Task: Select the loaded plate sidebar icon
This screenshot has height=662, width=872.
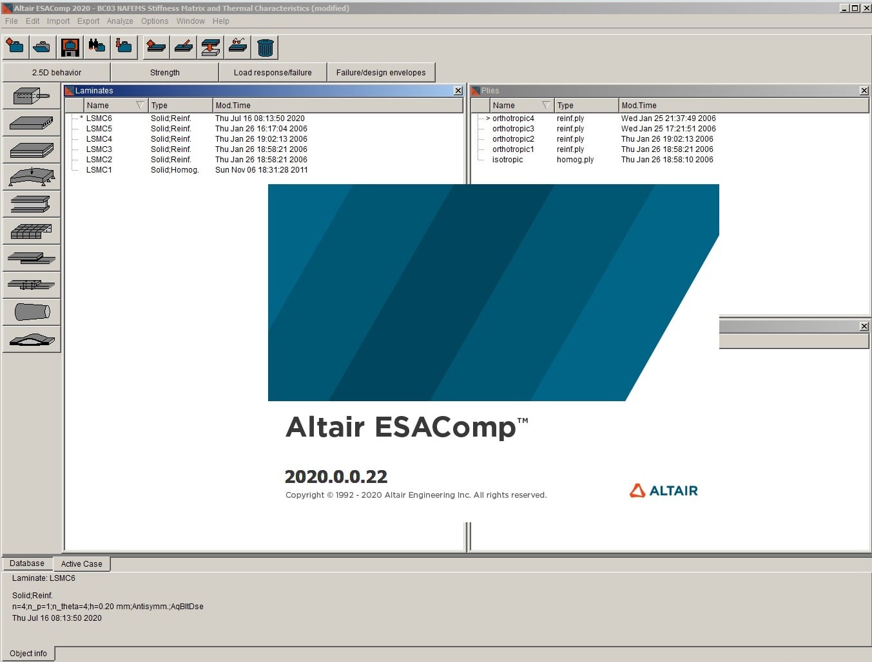Action: [32, 177]
